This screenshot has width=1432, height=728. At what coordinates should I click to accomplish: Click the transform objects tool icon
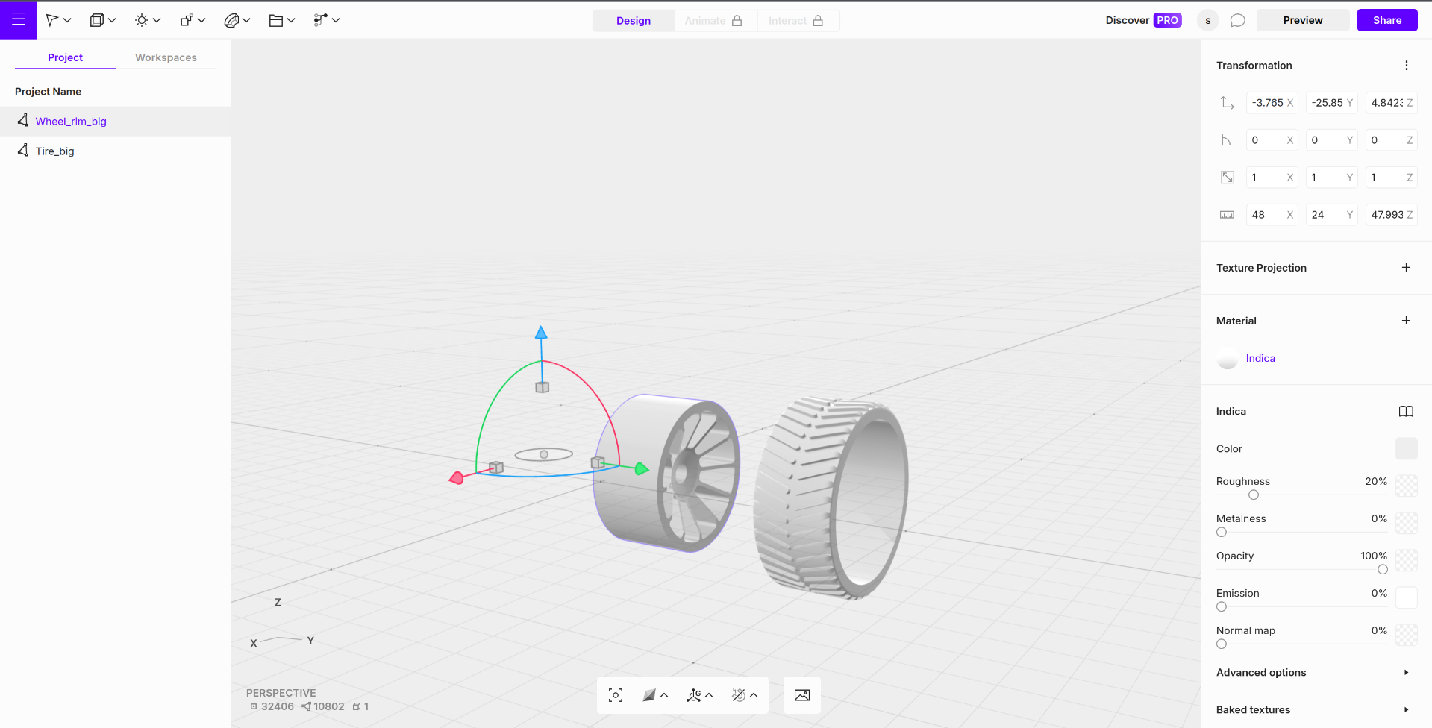(x=186, y=20)
